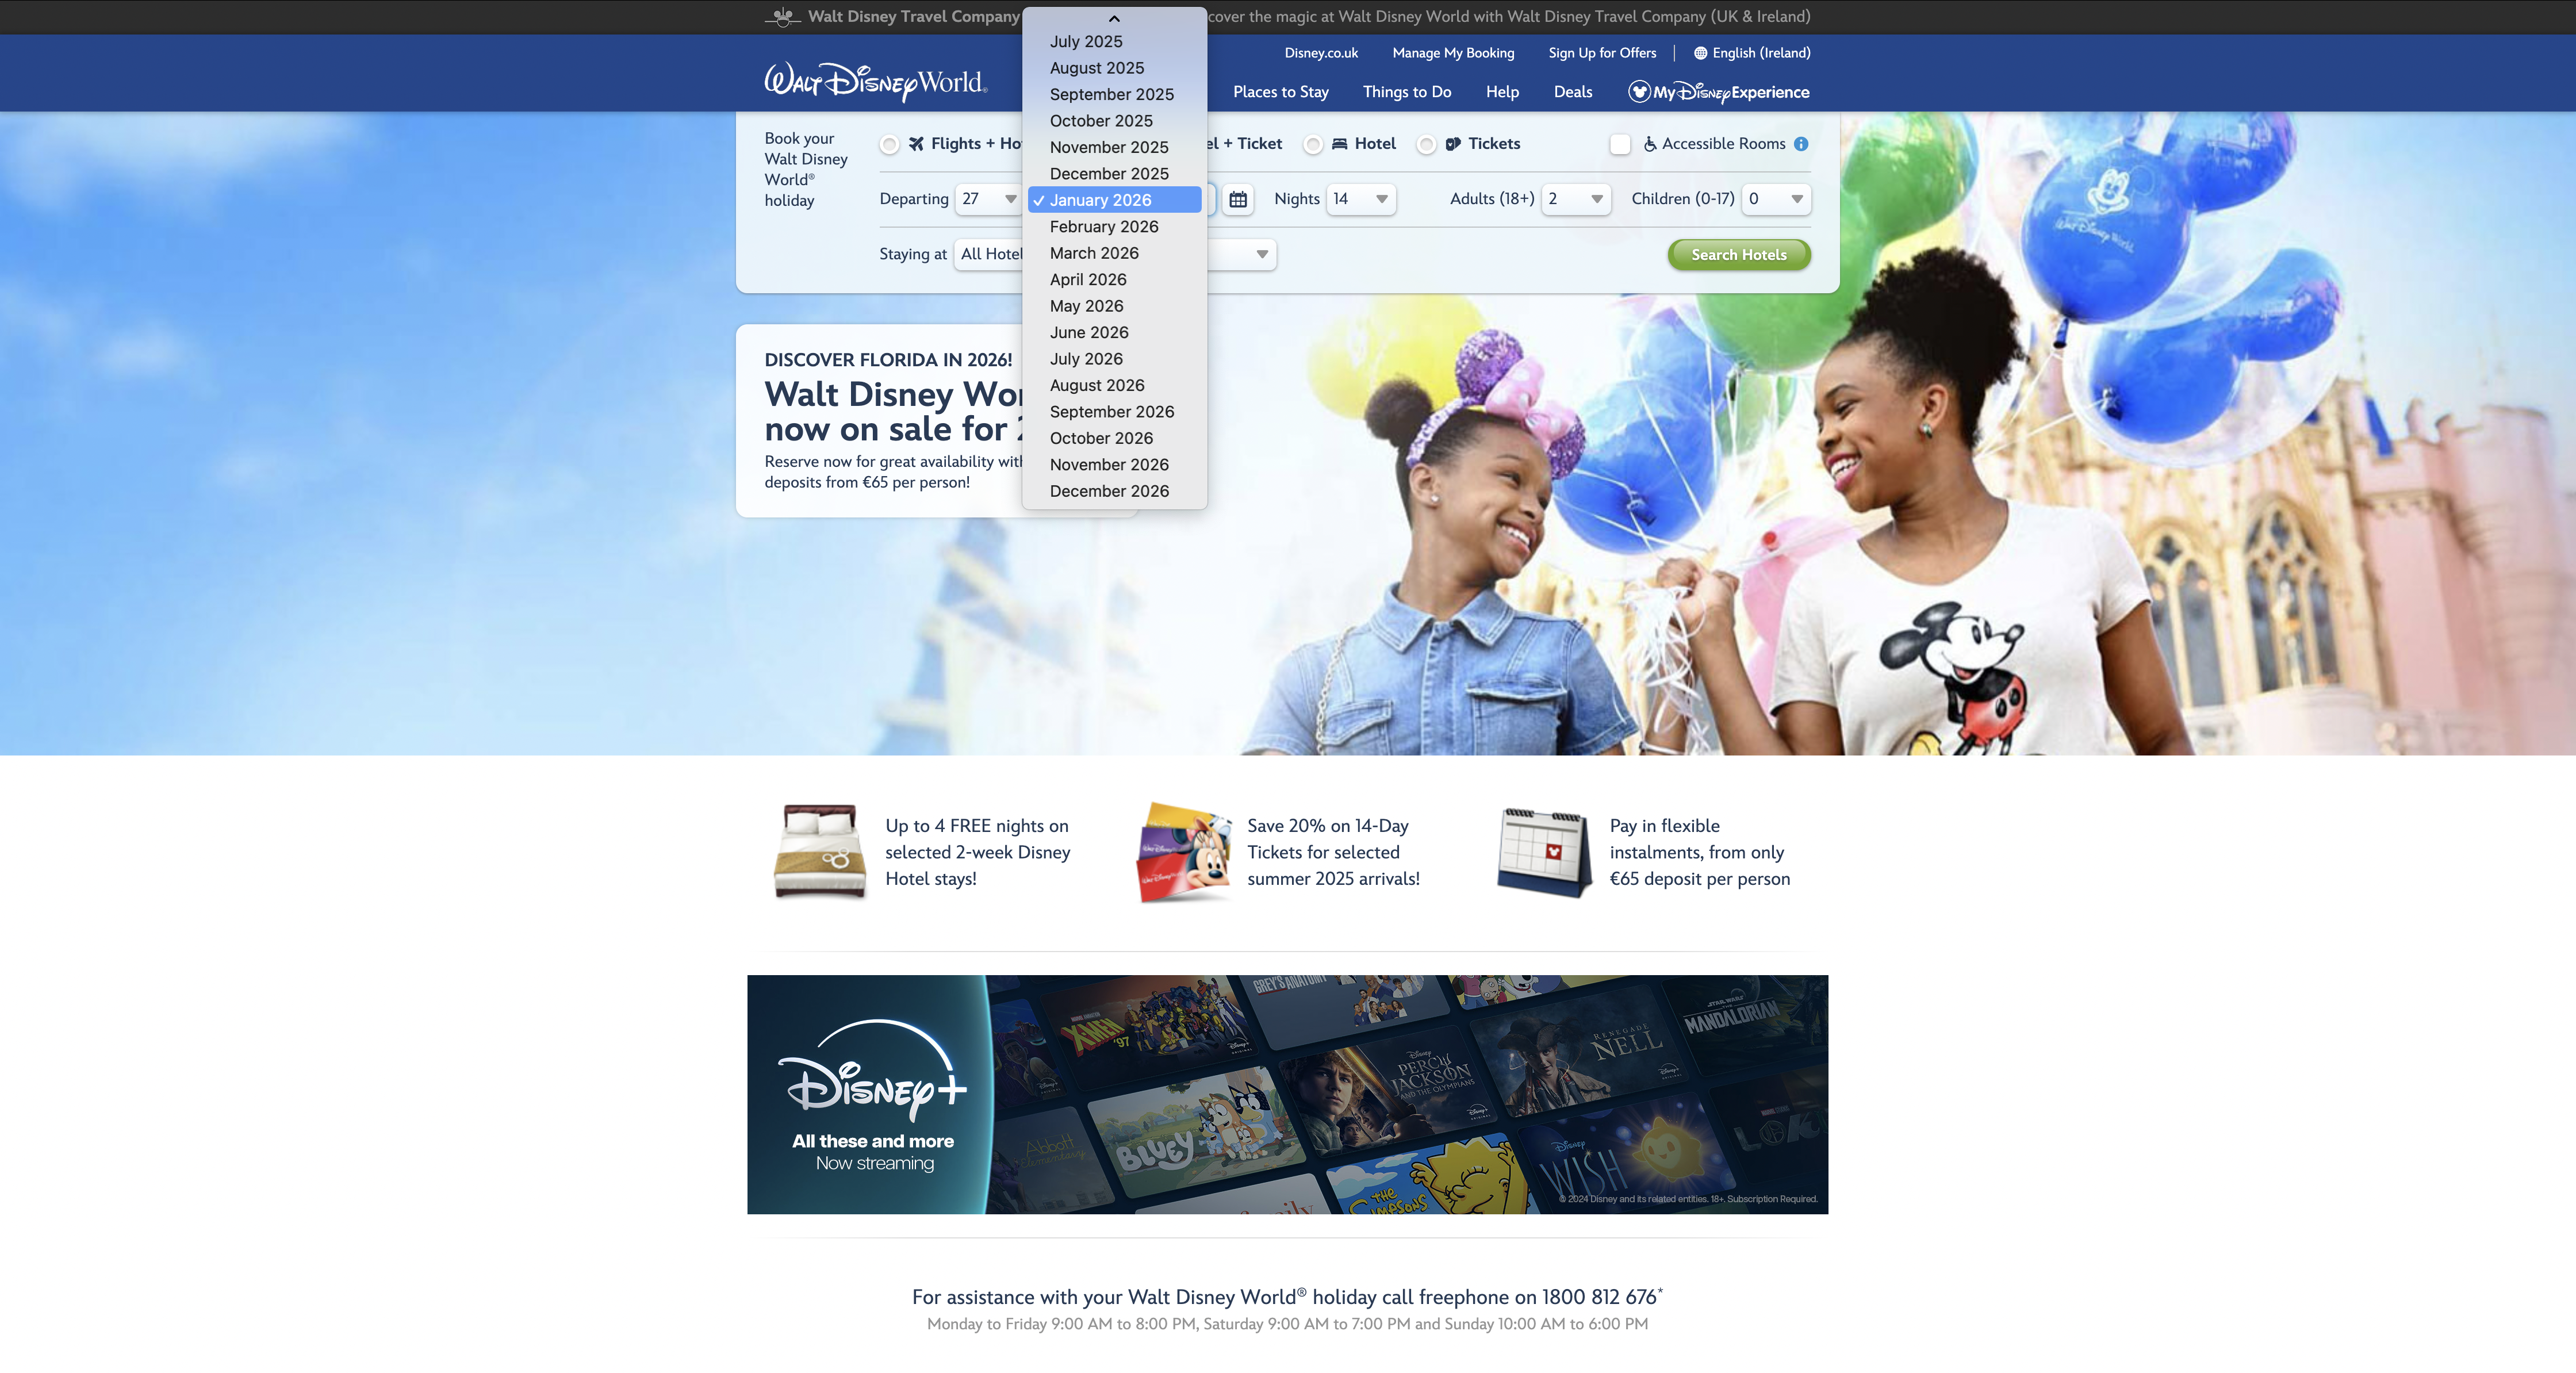Enable the Accessible Rooms checkbox
This screenshot has width=2576, height=1373.
[x=1620, y=145]
